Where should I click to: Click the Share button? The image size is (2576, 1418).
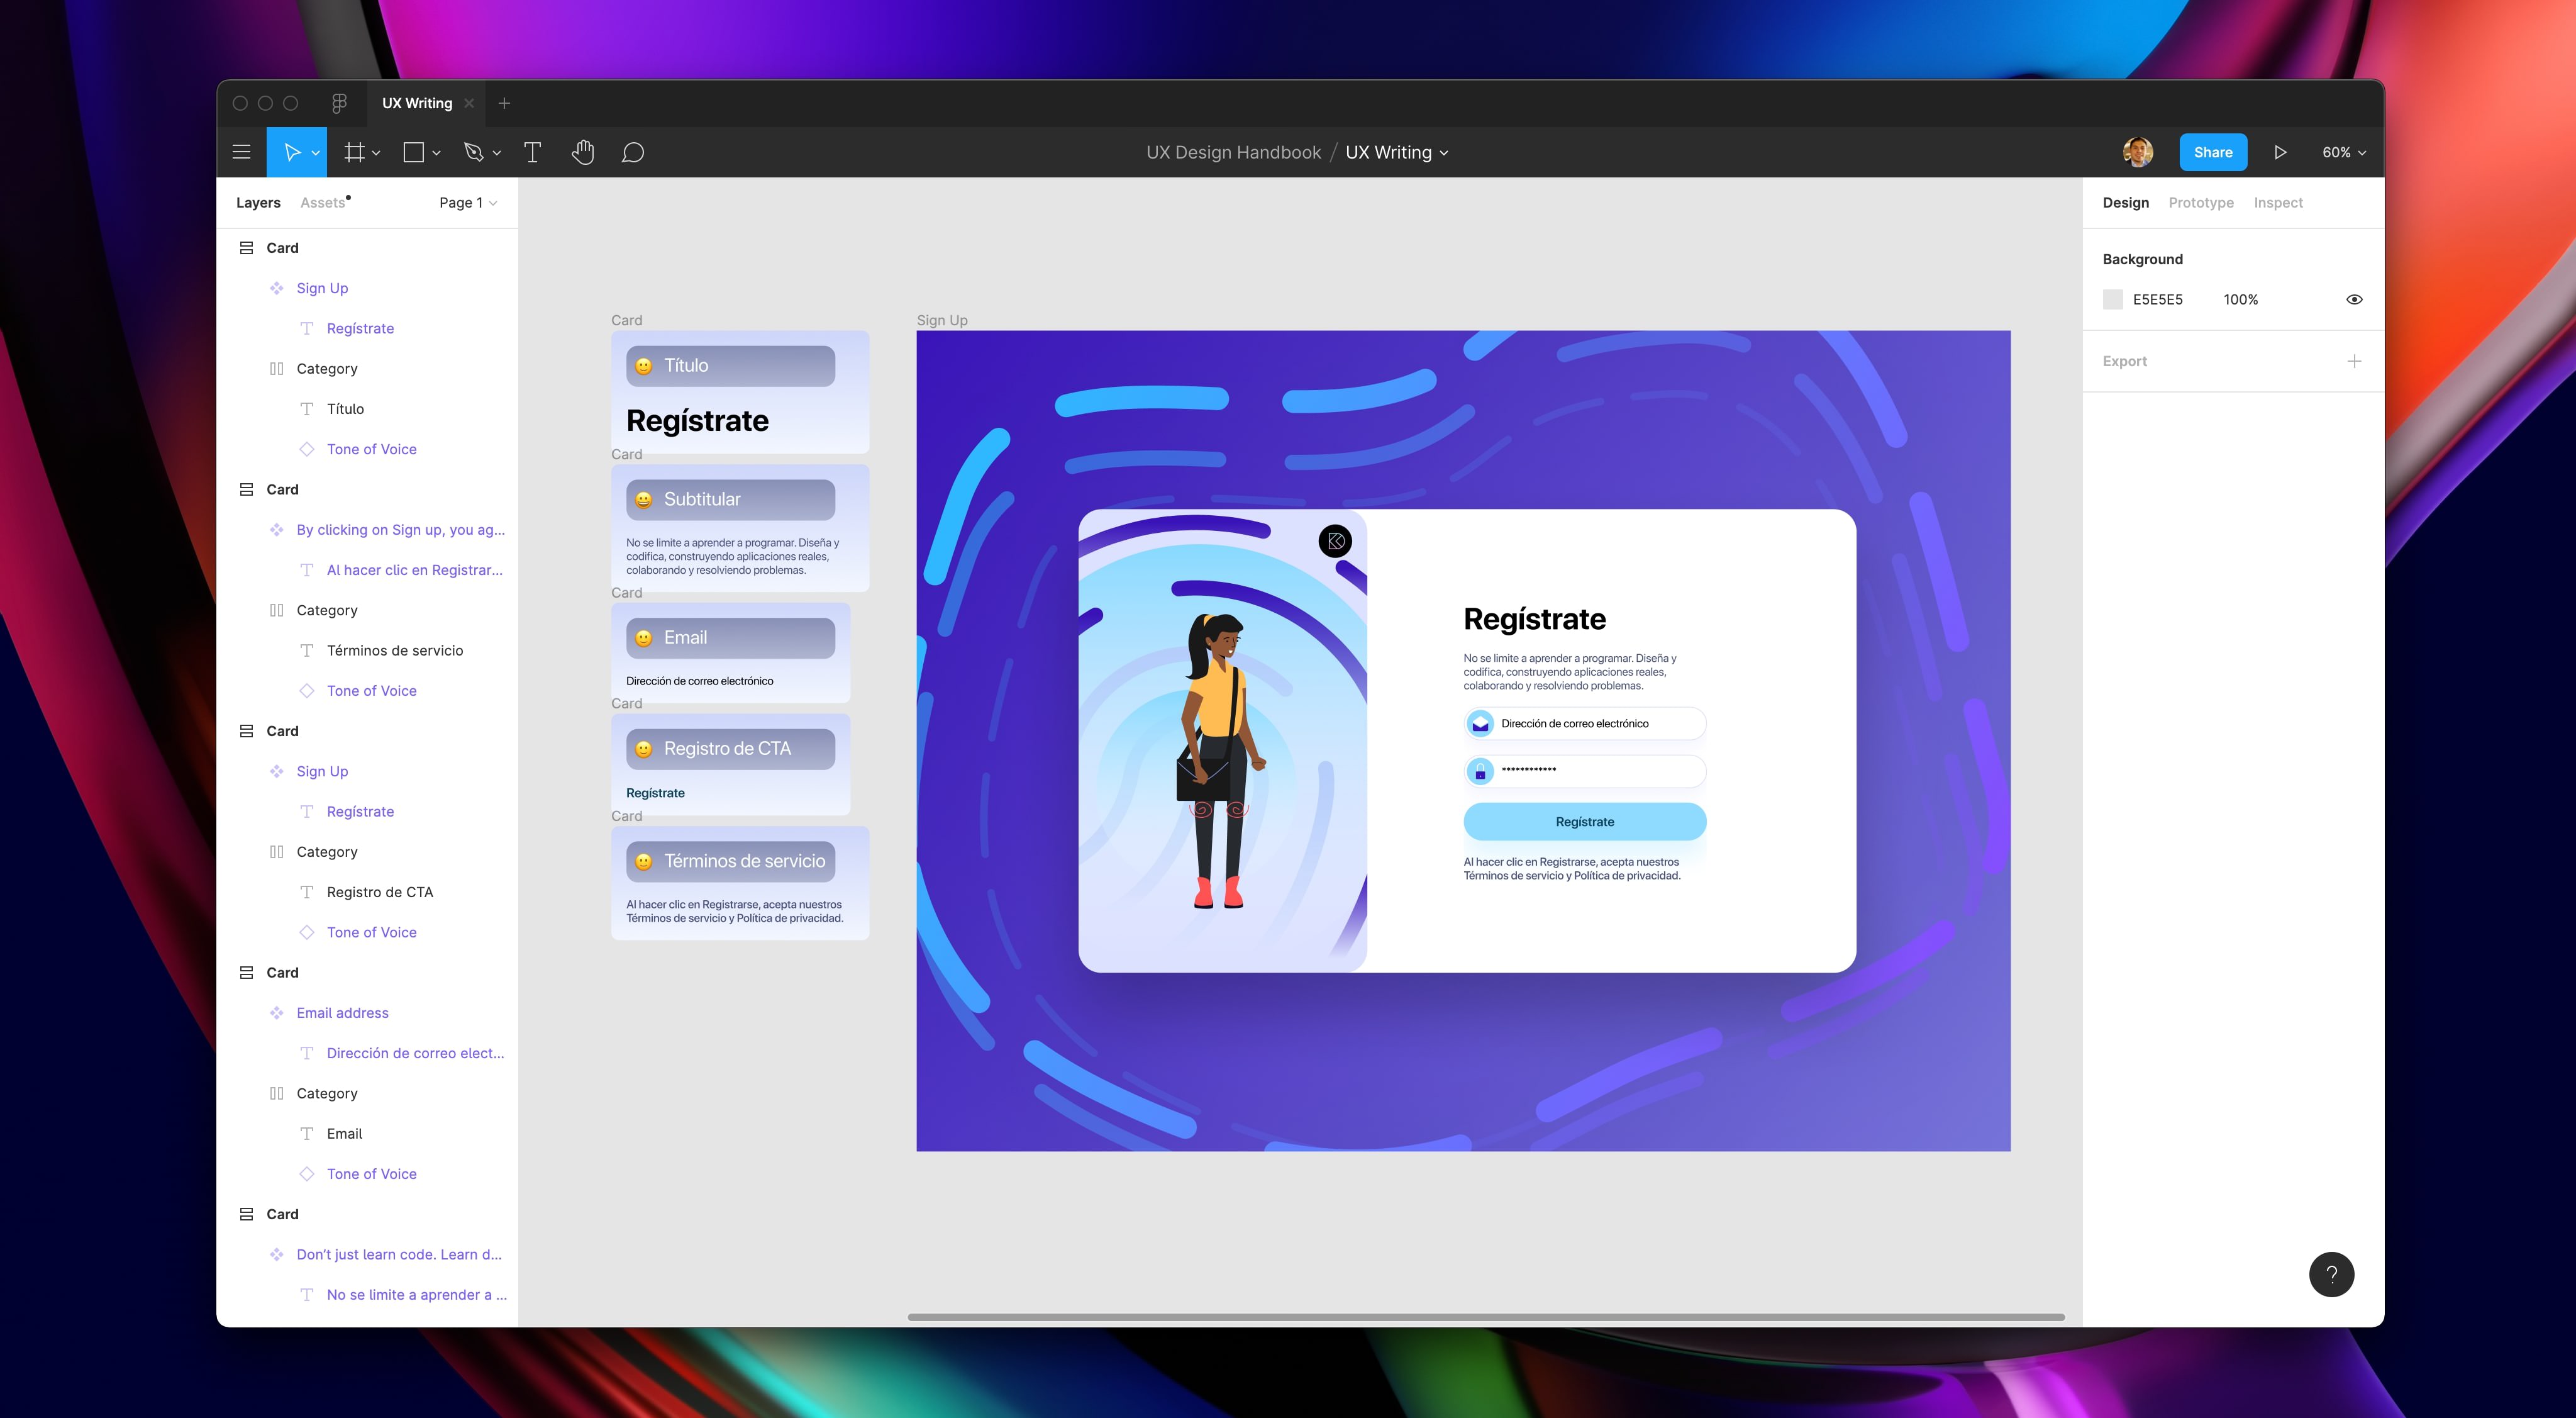2212,152
